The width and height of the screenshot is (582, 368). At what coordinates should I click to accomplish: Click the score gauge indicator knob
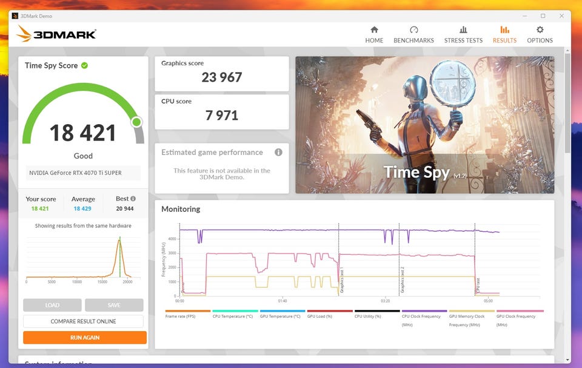pos(136,122)
